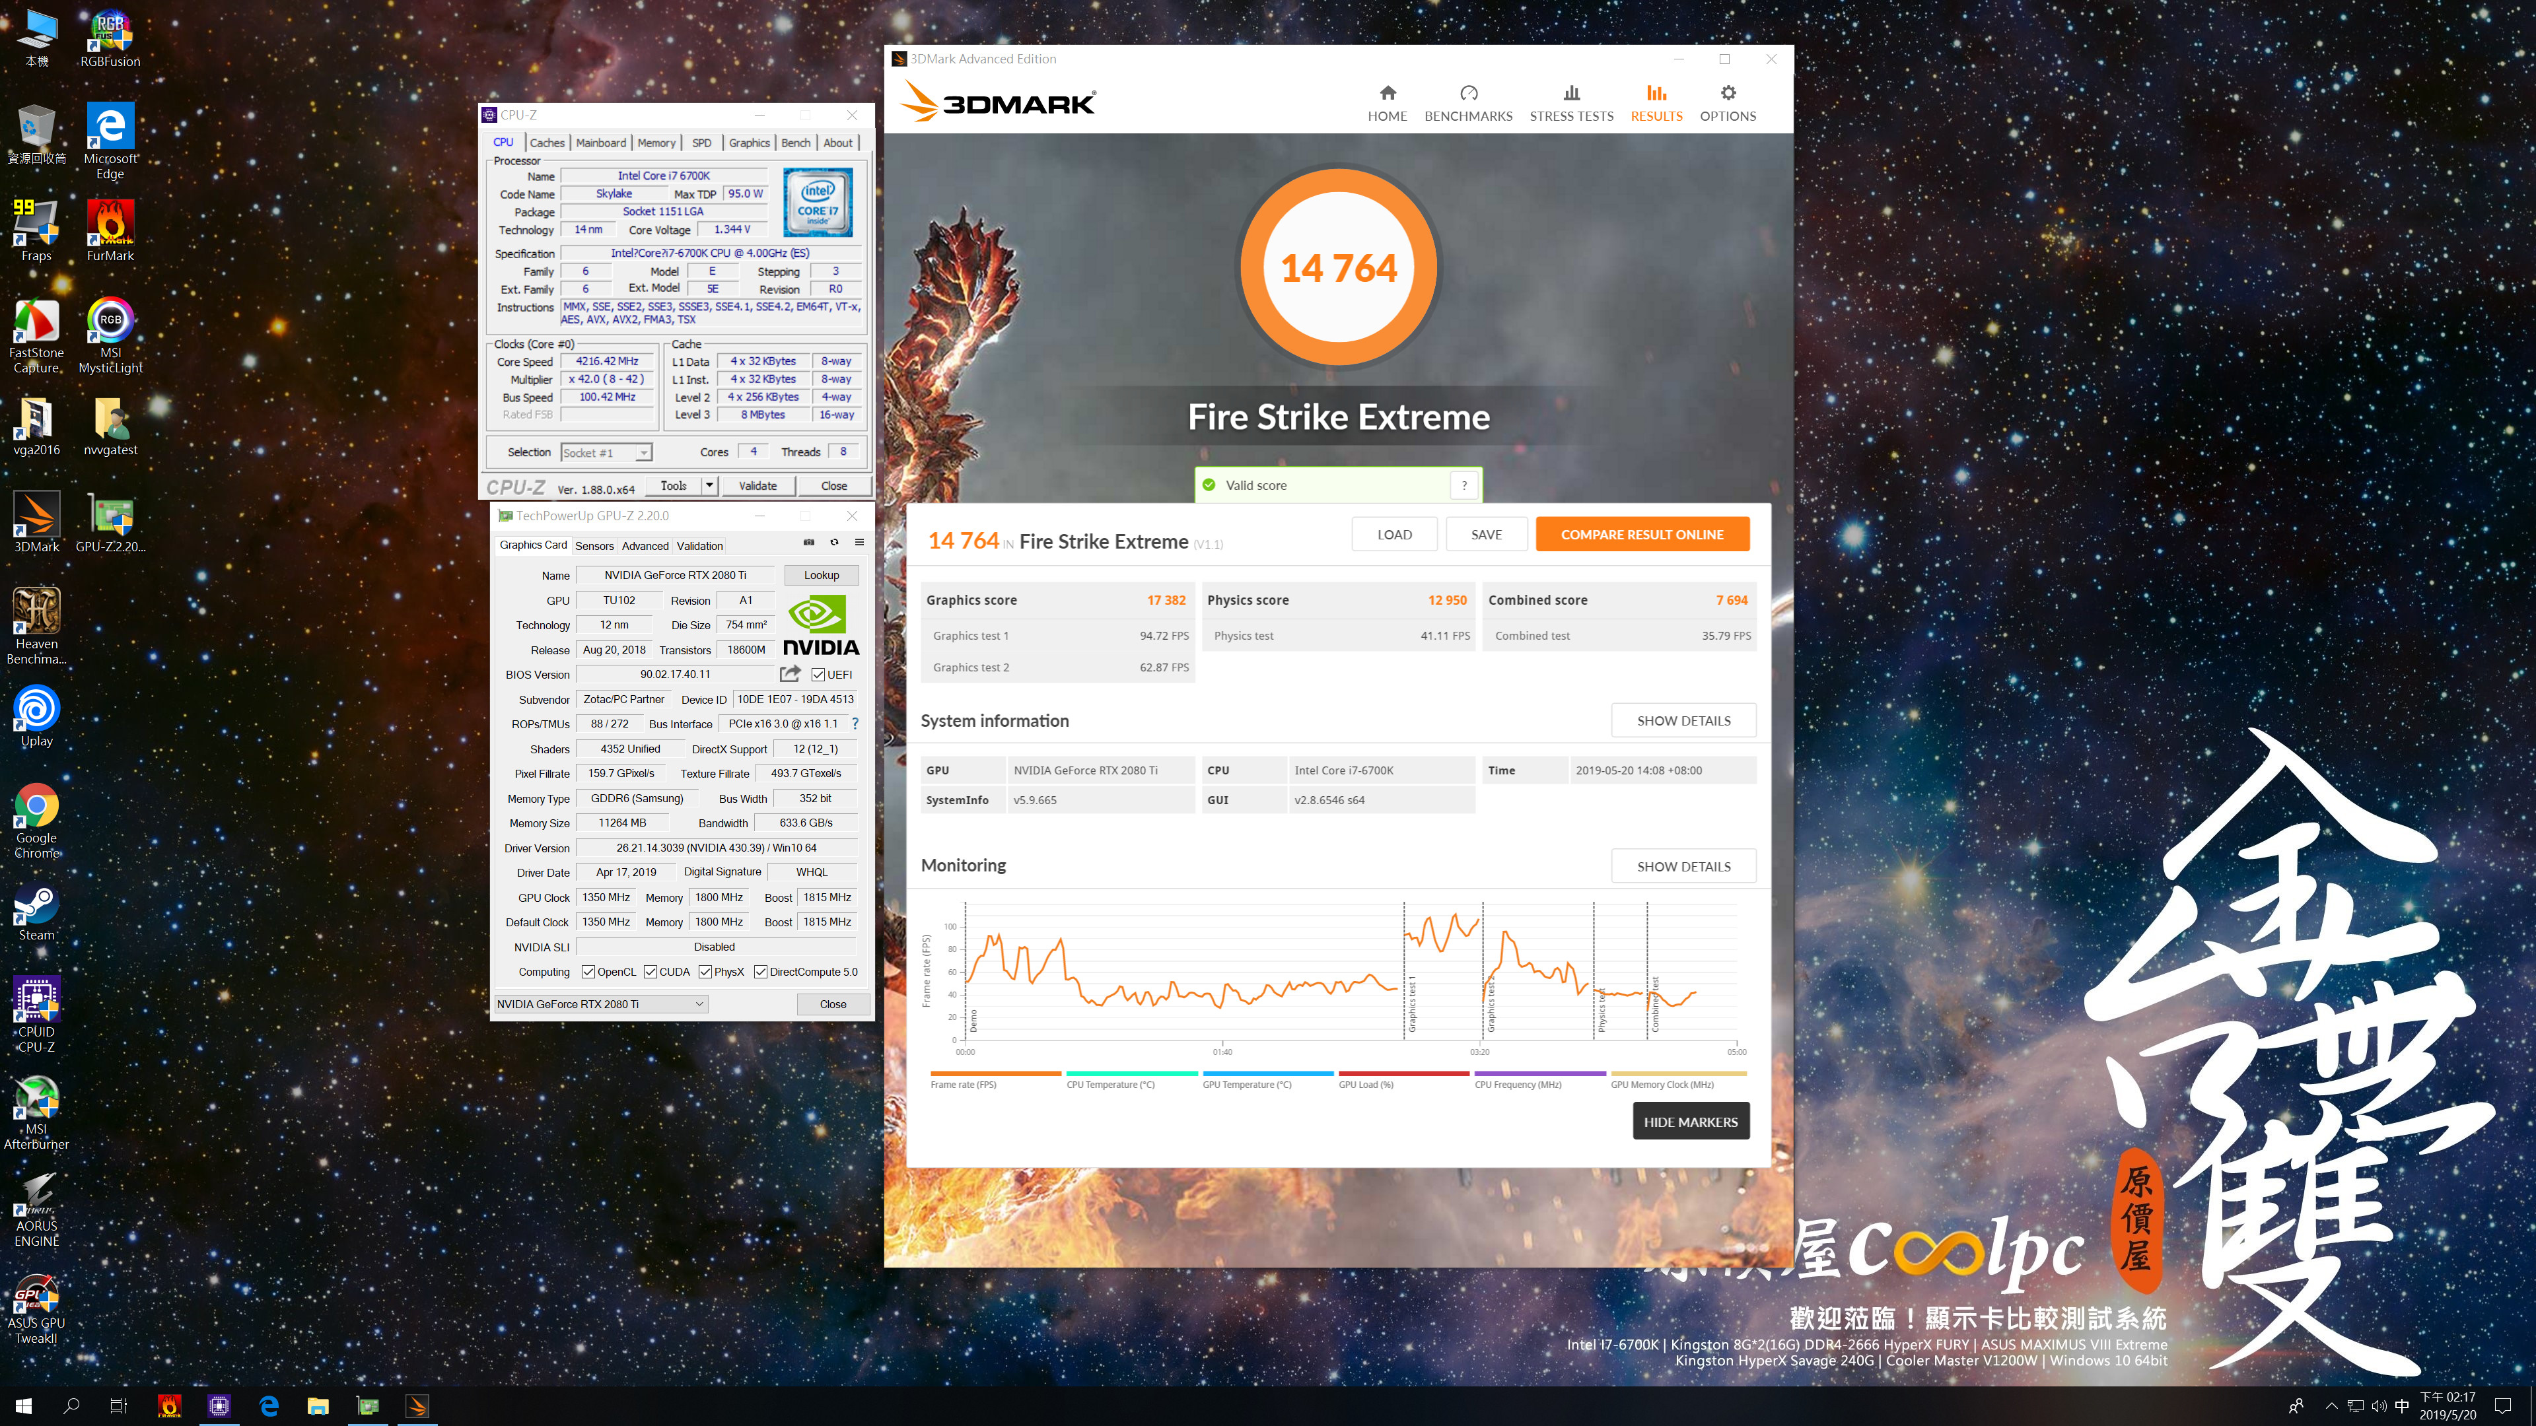Screen dimensions: 2536x1426
Task: Click the Task View taskbar button
Action: click(x=118, y=1406)
